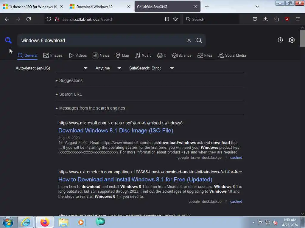Image resolution: width=305 pixels, height=228 pixels.
Task: Open tracking protection shield icon
Action: 49,19
